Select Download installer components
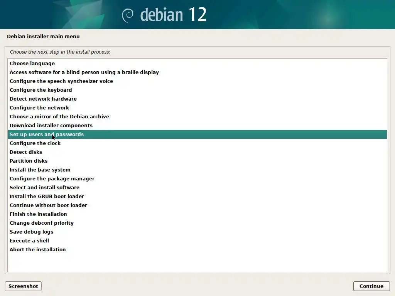Image resolution: width=395 pixels, height=296 pixels. [197, 125]
